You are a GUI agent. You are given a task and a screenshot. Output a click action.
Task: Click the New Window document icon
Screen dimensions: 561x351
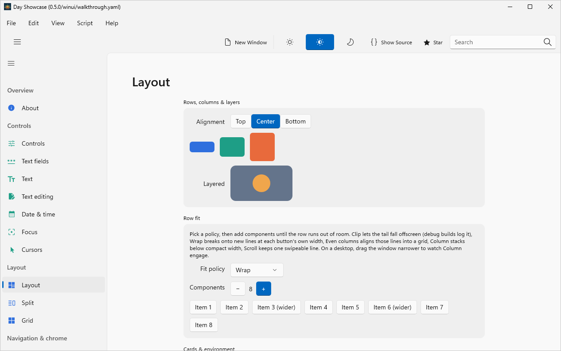pyautogui.click(x=228, y=42)
